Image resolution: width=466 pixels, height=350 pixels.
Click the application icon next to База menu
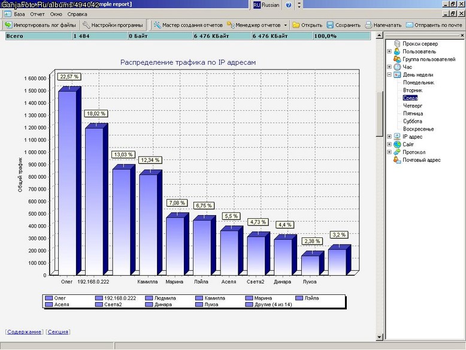(x=7, y=14)
